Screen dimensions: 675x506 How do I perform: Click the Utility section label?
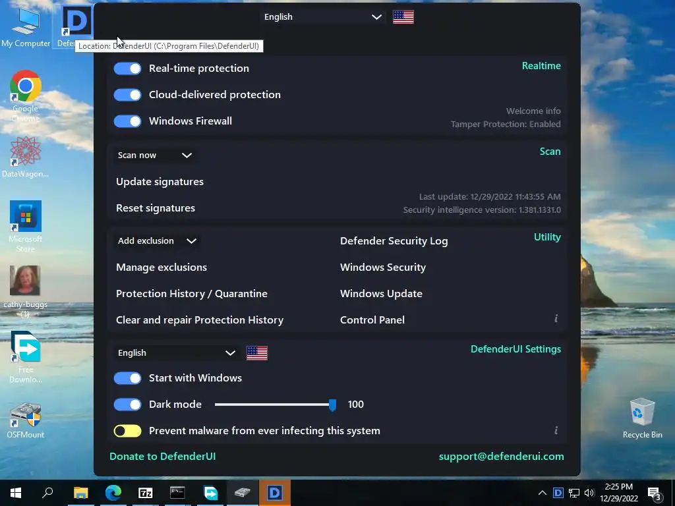click(x=547, y=237)
